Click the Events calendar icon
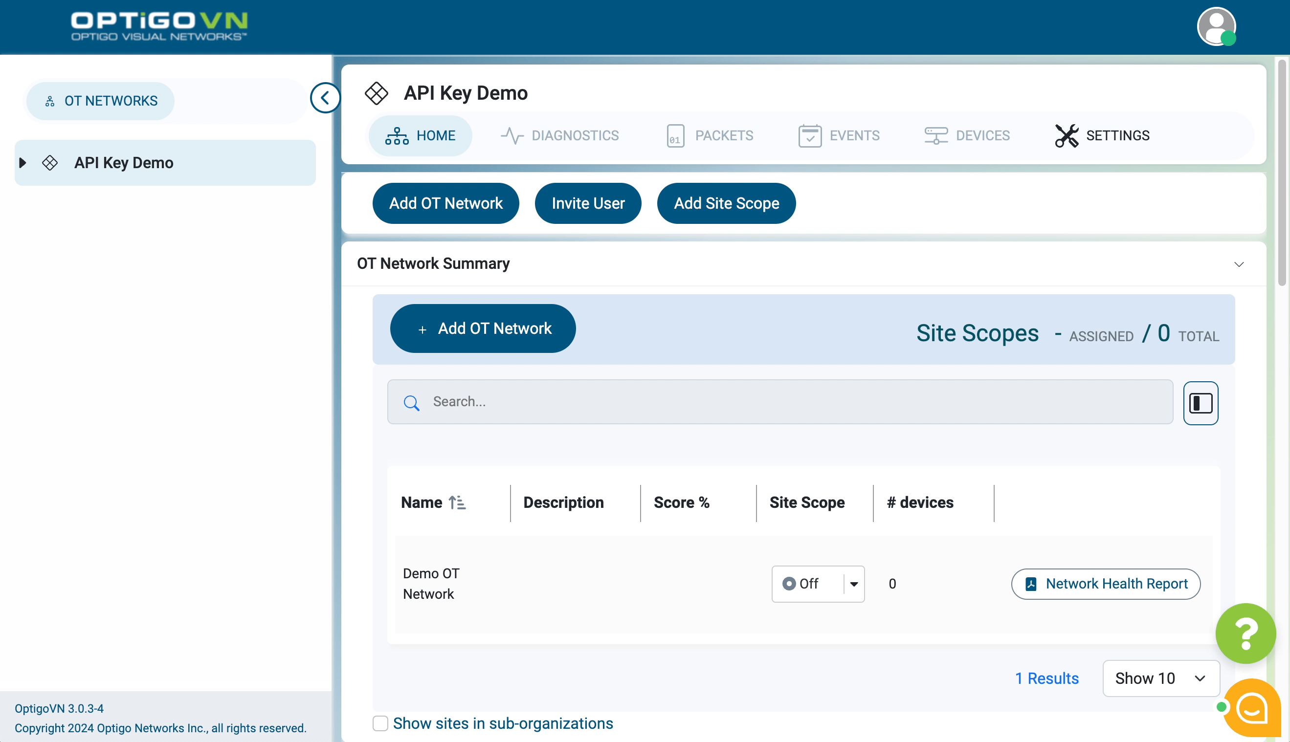The image size is (1290, 742). coord(809,135)
